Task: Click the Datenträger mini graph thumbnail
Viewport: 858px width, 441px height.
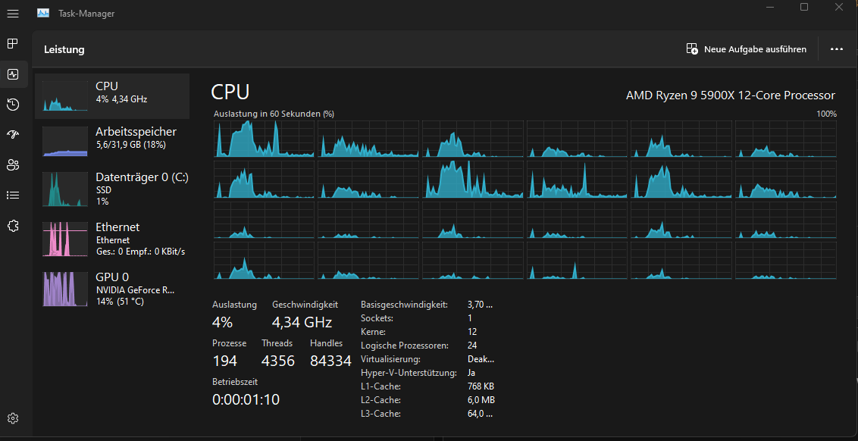Action: pos(65,189)
